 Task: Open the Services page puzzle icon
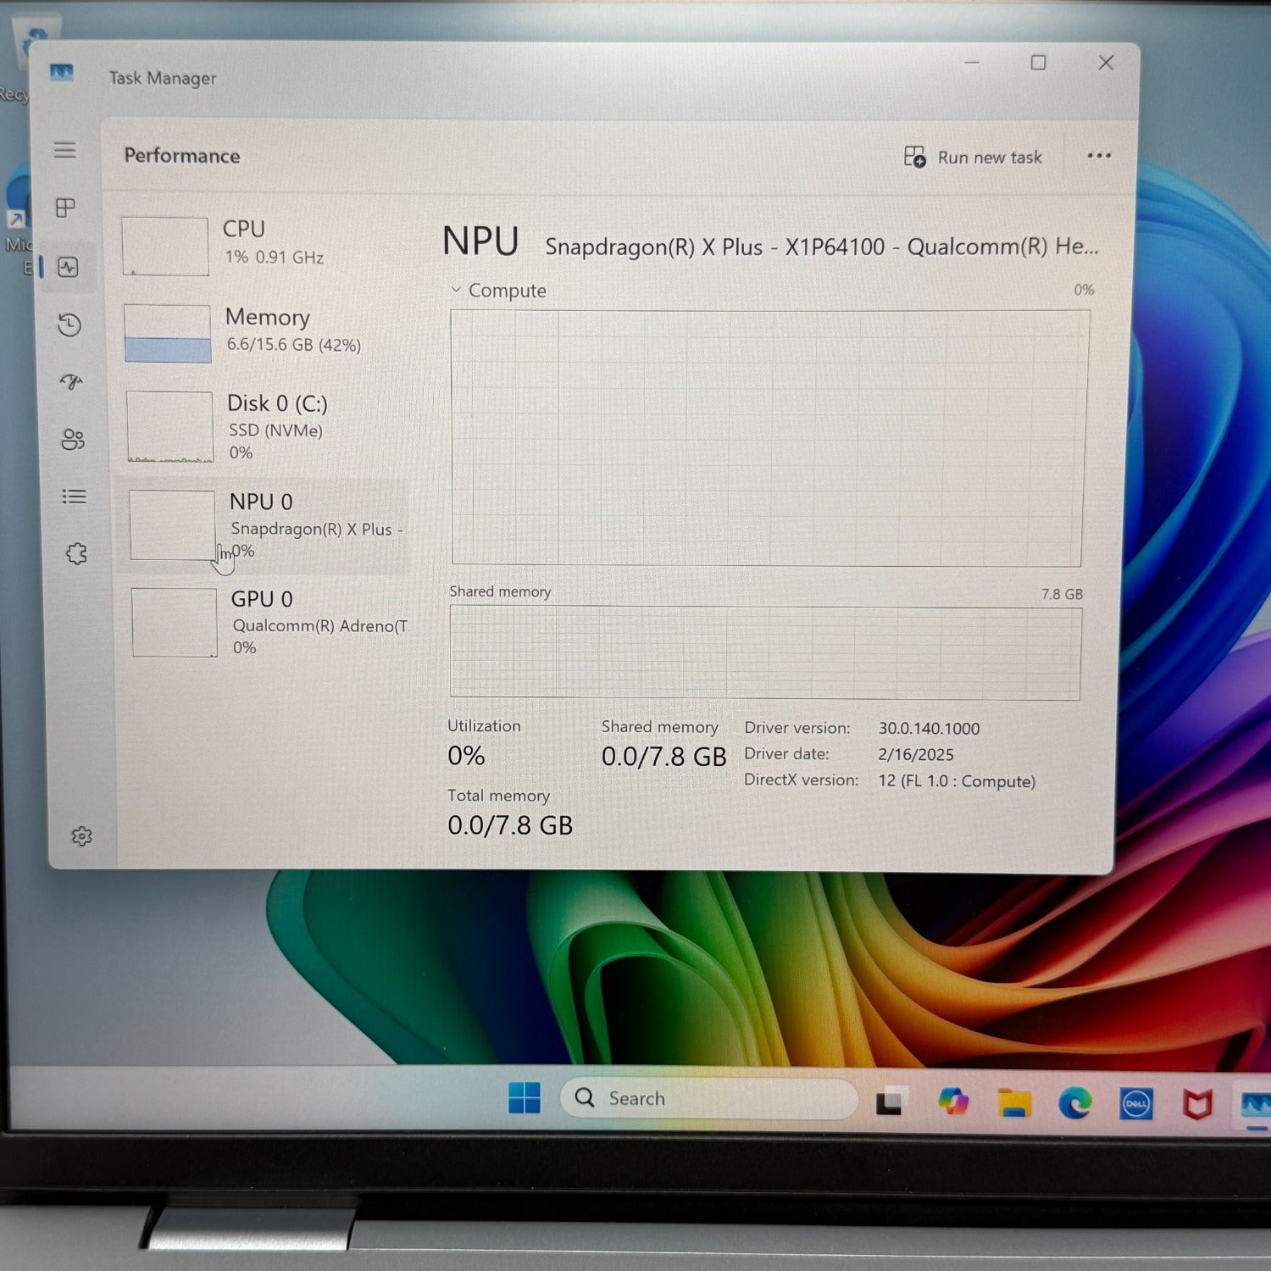click(76, 554)
